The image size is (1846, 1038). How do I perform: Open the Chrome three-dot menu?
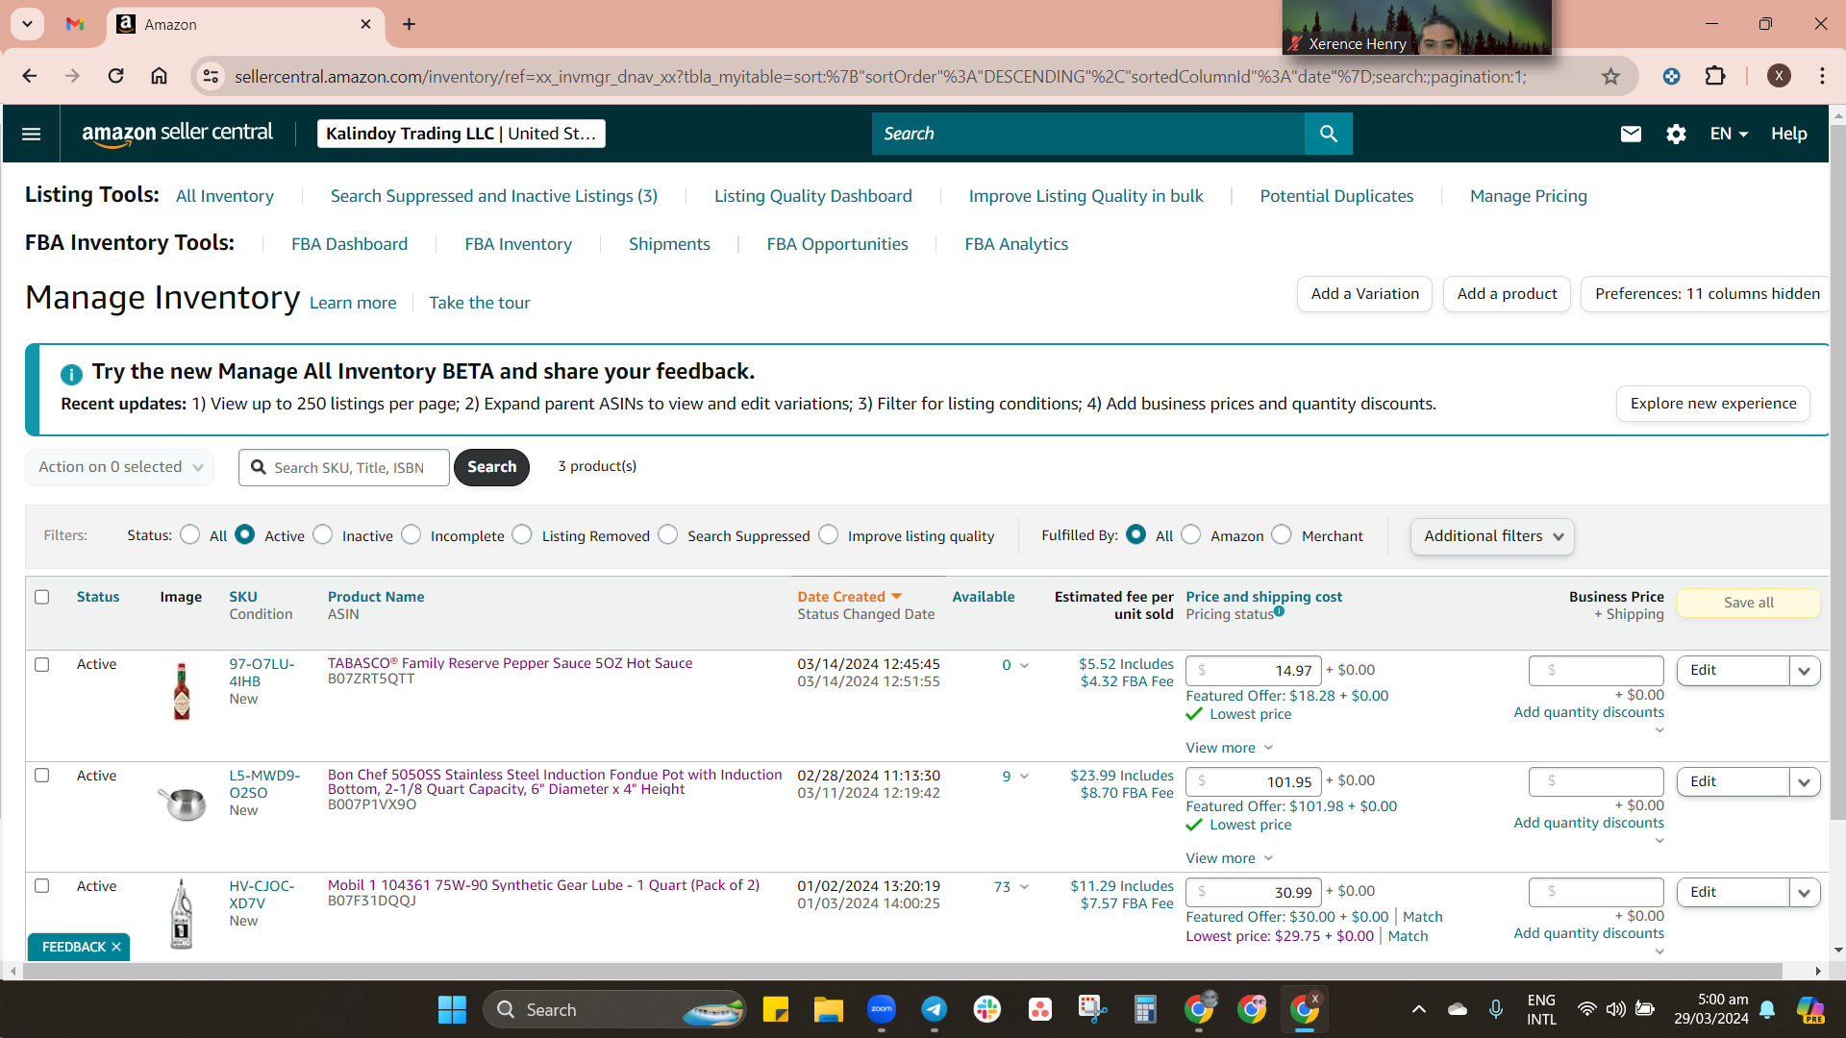click(1822, 76)
